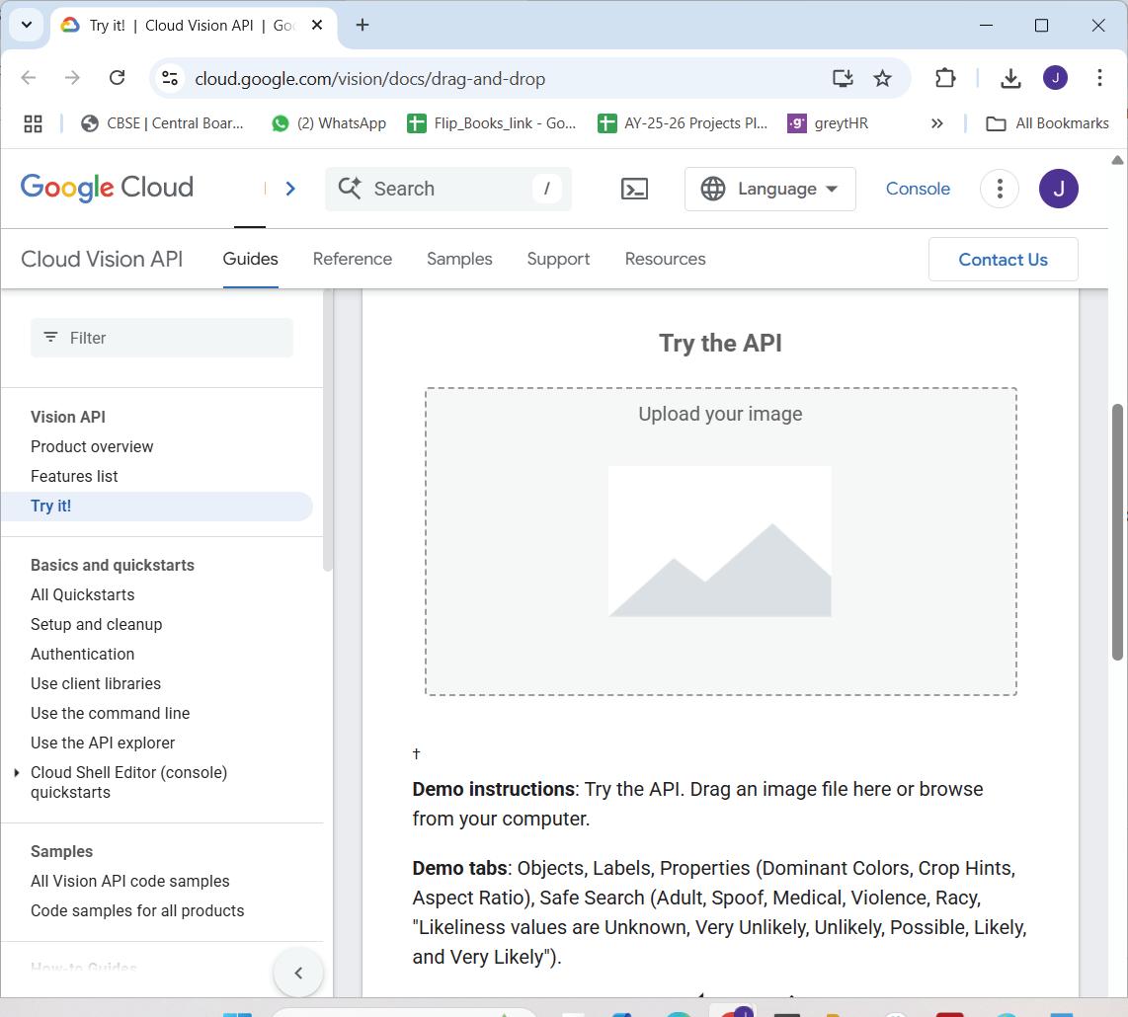Viewport: 1128px width, 1017px height.
Task: Open Use the API explorer page
Action: pyautogui.click(x=103, y=743)
